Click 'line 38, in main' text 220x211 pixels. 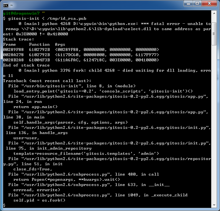pyautogui.click(x=24, y=117)
